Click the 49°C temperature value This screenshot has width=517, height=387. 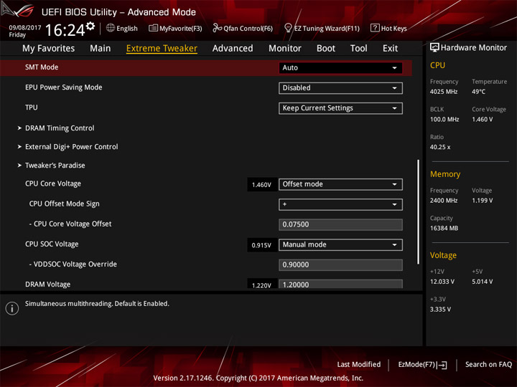[478, 92]
